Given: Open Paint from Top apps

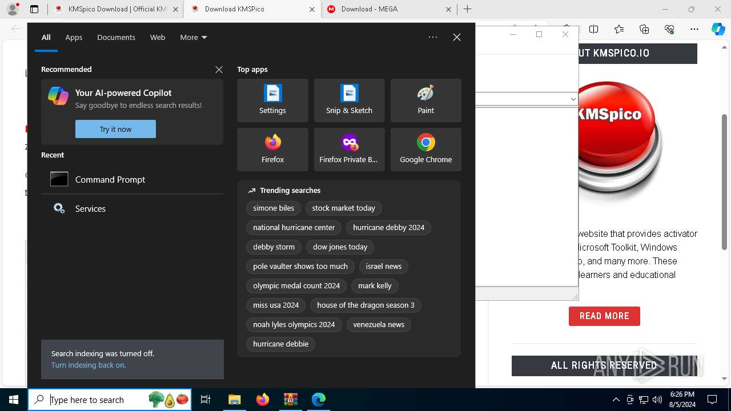Looking at the screenshot, I should [x=425, y=100].
